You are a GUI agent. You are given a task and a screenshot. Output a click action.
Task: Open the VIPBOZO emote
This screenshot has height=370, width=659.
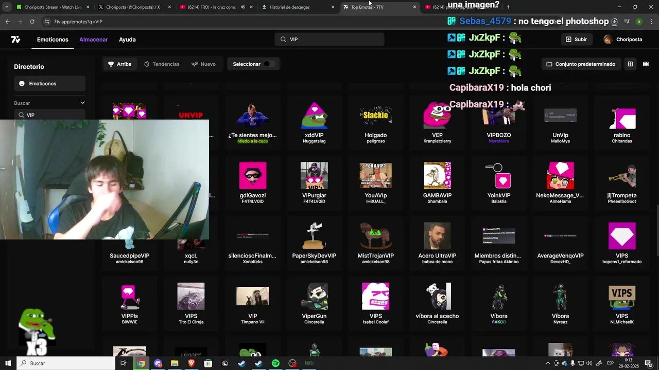pos(499,123)
